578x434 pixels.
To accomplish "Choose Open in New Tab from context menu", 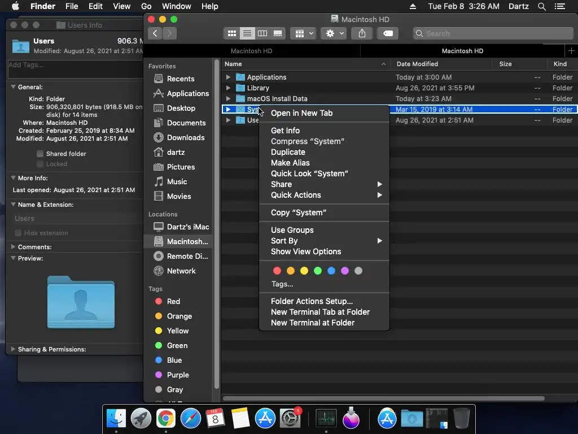I will 324,113.
